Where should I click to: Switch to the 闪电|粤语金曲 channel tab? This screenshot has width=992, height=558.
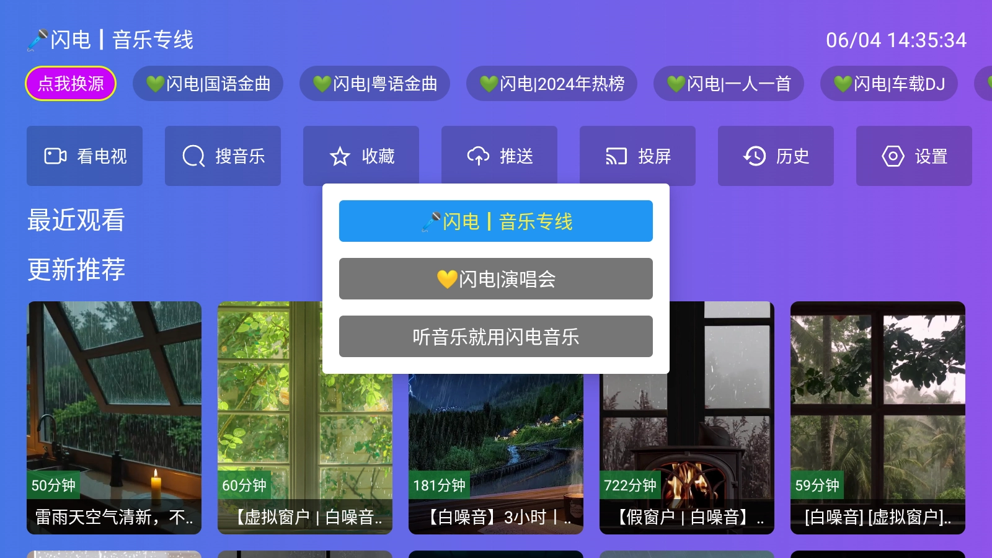point(373,83)
